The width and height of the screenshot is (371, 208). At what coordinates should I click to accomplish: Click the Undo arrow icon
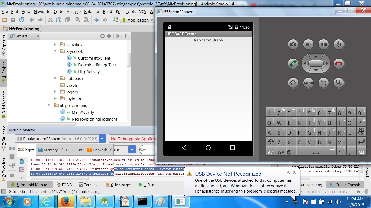click(x=32, y=20)
